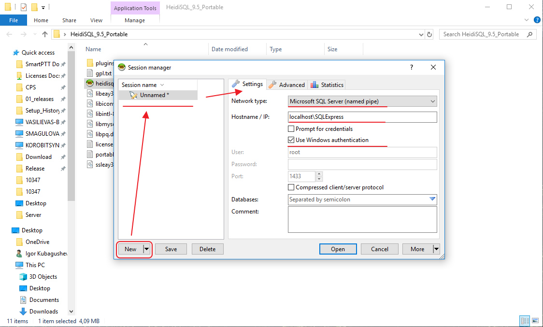Open Downloads in navigation pane
Screen dimensions: 543x327
pyautogui.click(x=43, y=312)
